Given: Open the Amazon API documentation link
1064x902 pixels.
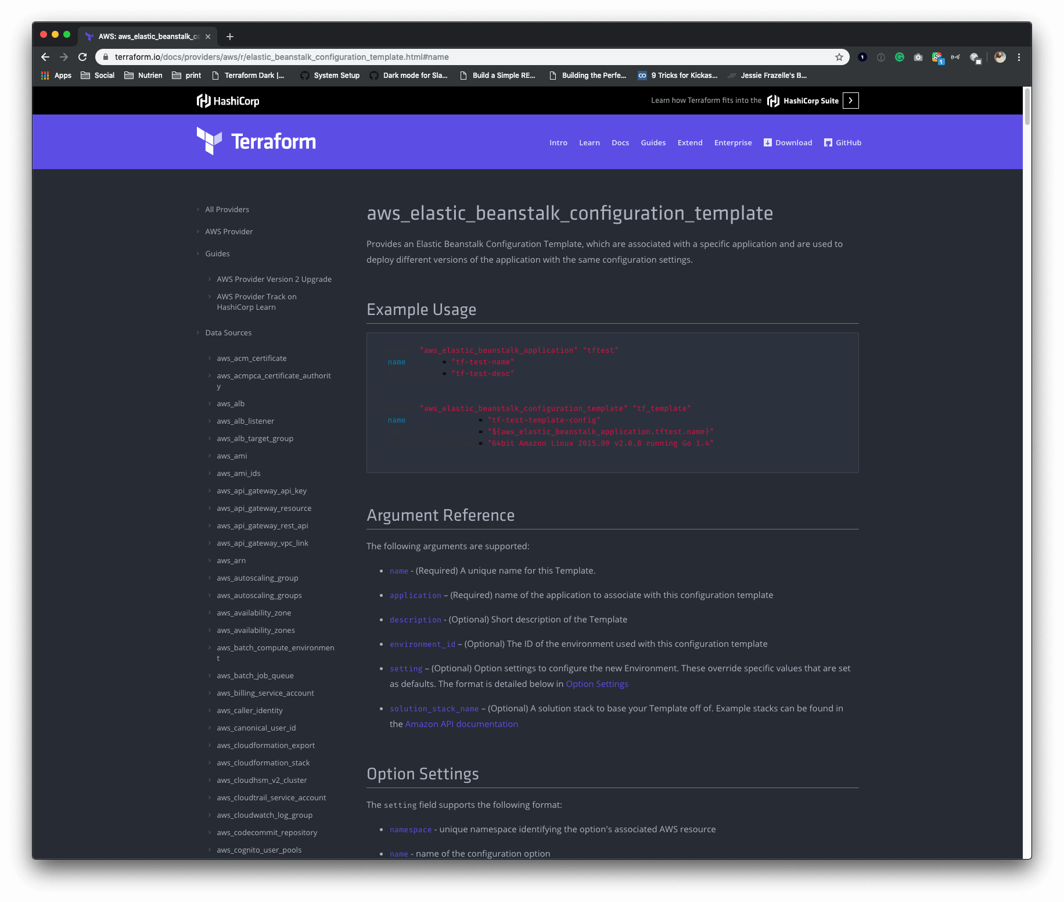Looking at the screenshot, I should (x=461, y=724).
